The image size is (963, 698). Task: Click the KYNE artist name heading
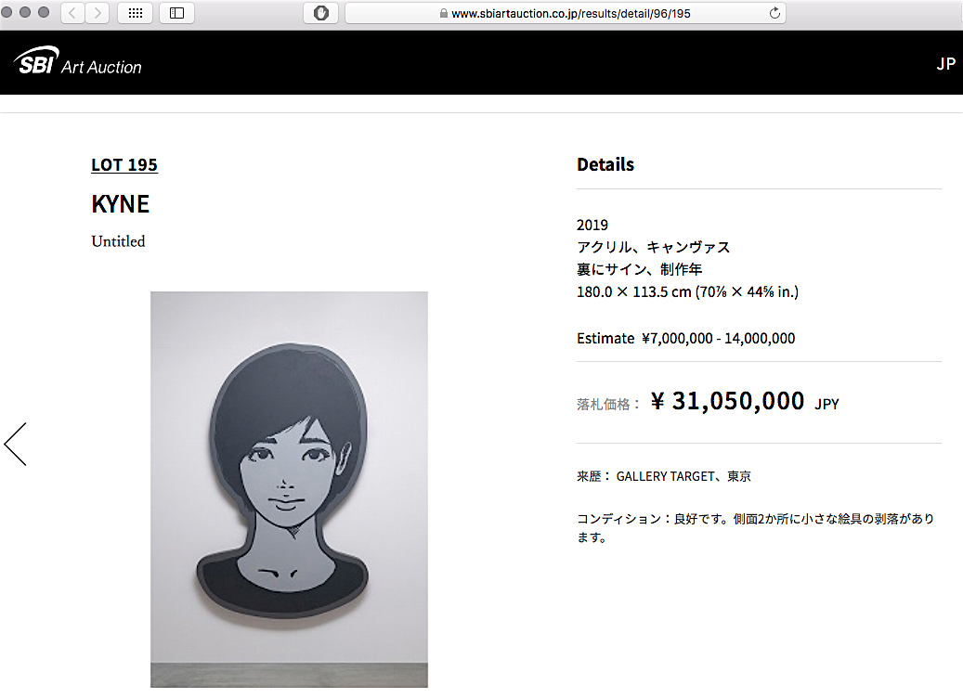pos(121,204)
